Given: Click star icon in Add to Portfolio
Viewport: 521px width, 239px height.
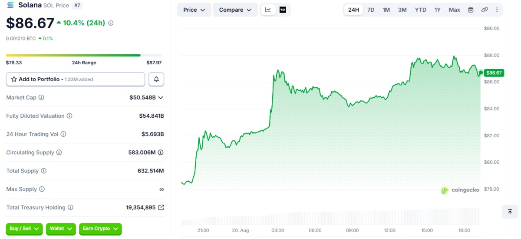Looking at the screenshot, I should click(x=14, y=80).
